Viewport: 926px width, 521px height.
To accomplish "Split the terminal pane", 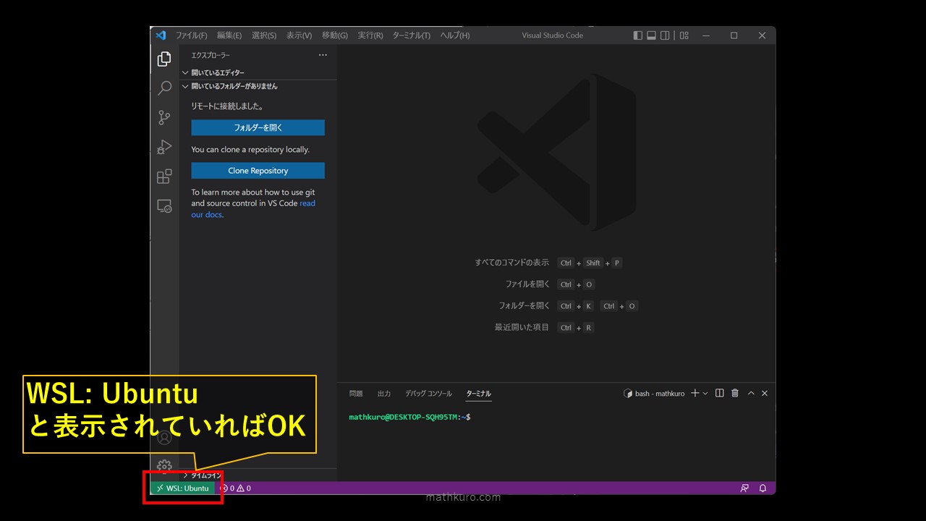I will pyautogui.click(x=719, y=393).
